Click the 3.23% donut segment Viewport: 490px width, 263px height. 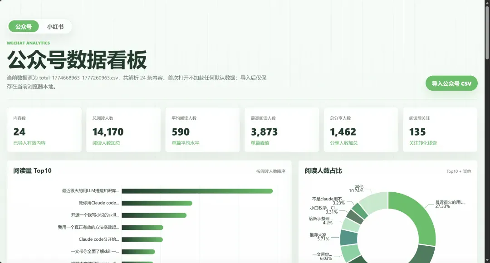click(x=360, y=210)
